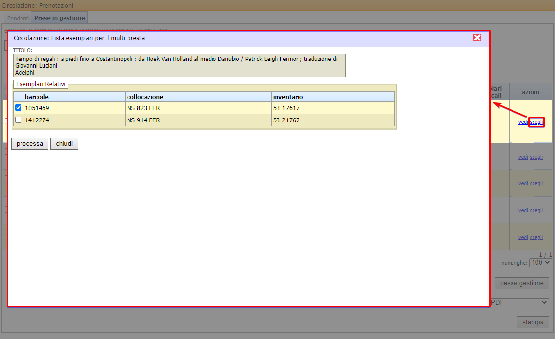Viewport: 555px width, 339px height.
Task: Click the processa button
Action: (x=29, y=143)
